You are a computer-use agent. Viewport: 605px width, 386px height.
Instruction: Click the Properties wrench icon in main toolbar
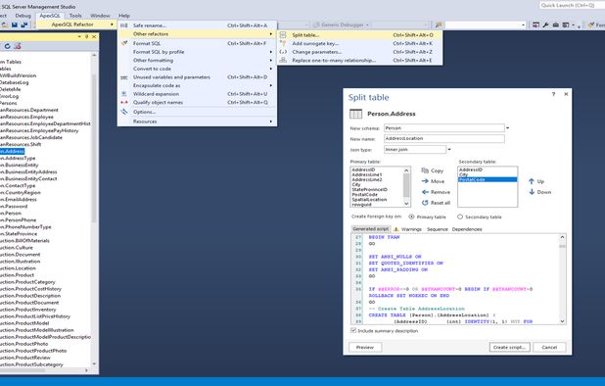tap(545, 24)
